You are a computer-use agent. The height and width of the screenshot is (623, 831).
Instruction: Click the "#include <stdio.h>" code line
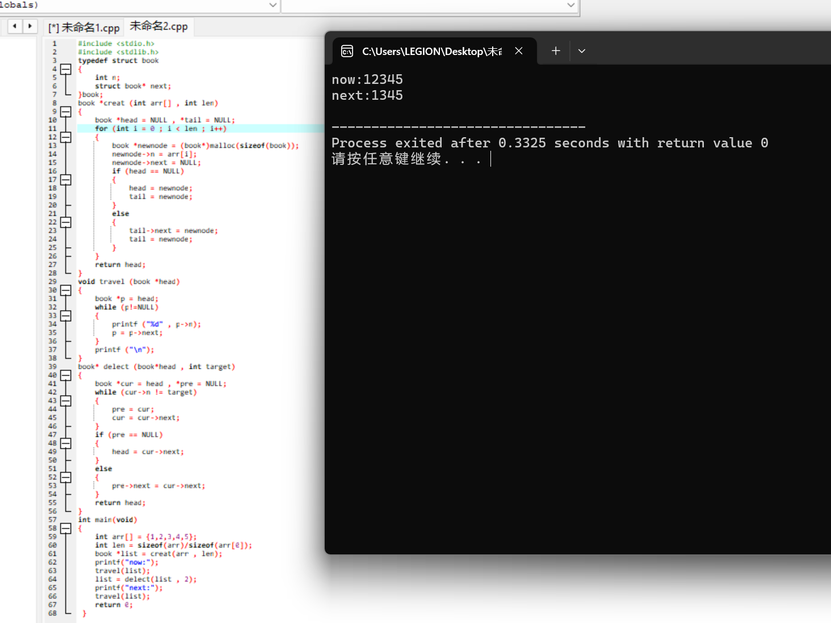[x=116, y=44]
